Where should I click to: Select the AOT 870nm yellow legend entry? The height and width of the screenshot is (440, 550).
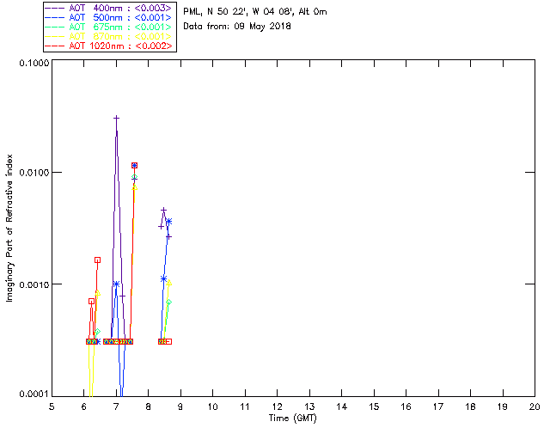pyautogui.click(x=112, y=36)
